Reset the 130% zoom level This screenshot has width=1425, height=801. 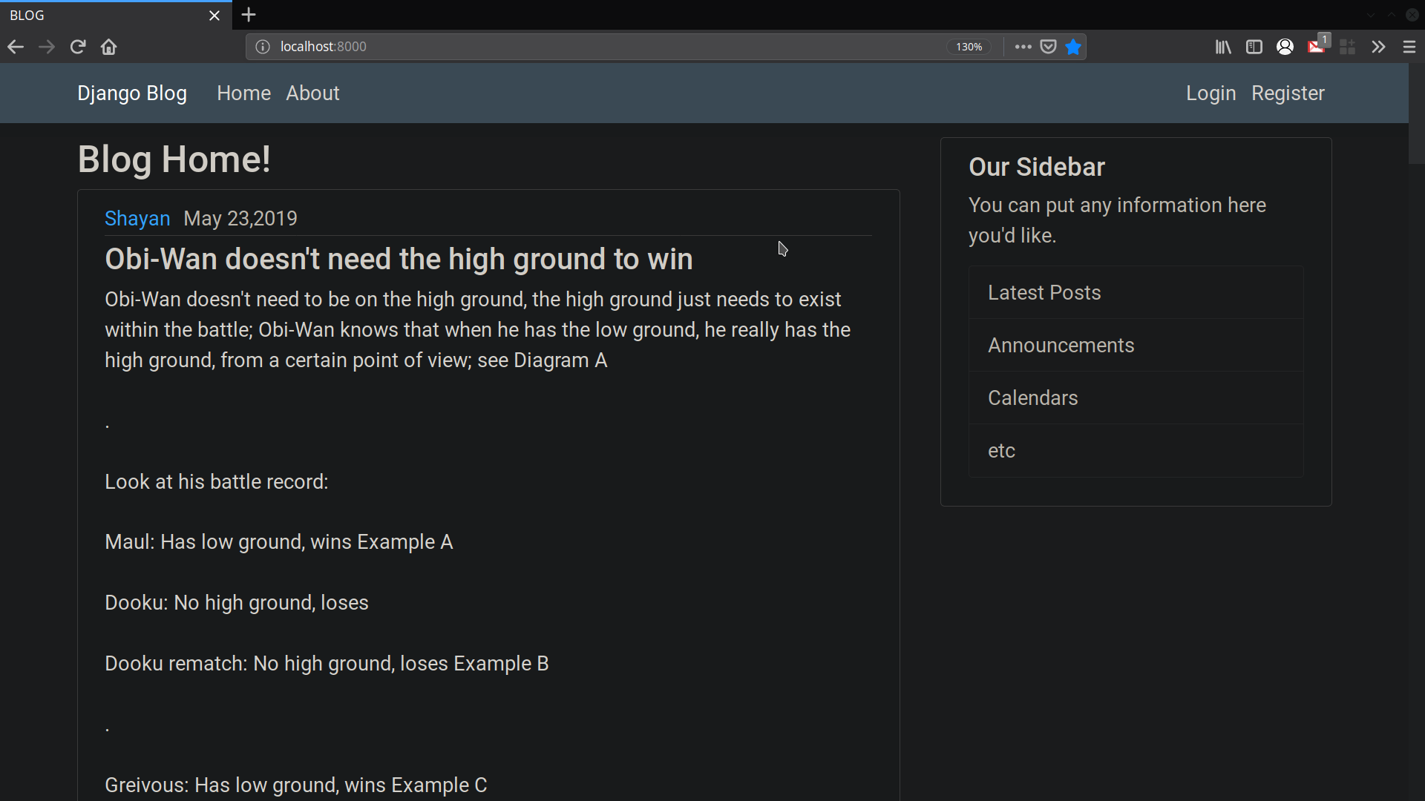969,47
